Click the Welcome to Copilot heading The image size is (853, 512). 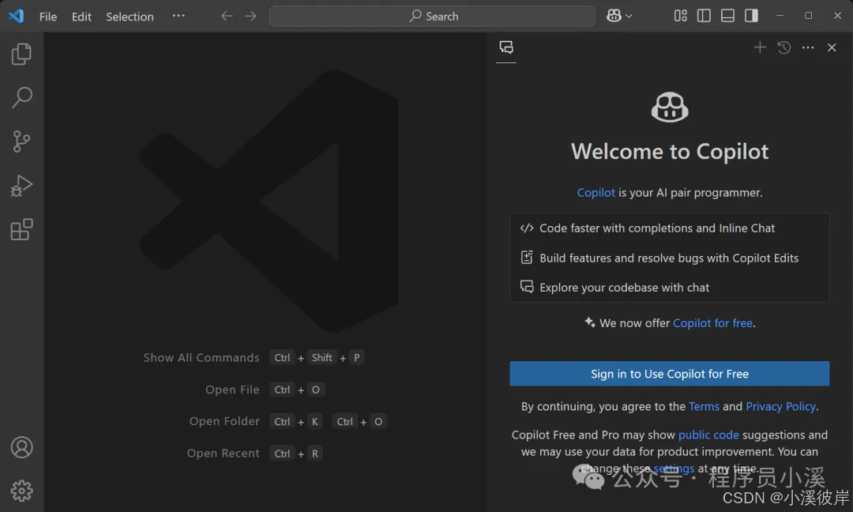point(670,151)
